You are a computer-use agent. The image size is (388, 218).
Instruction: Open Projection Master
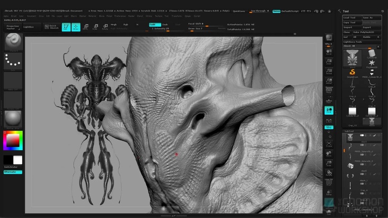tap(12, 27)
